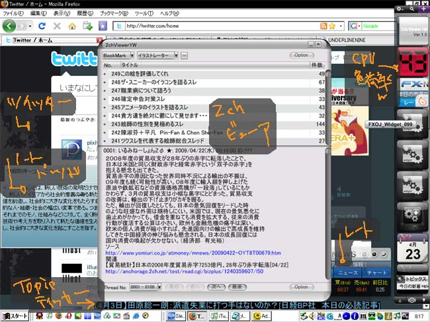Open the 履歴 menu
This screenshot has height=322, width=430.
tap(85, 13)
